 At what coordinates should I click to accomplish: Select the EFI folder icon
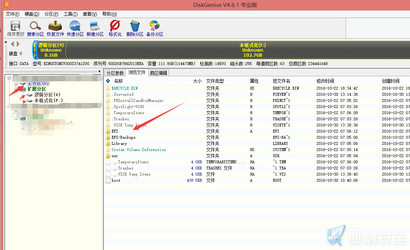click(x=108, y=131)
